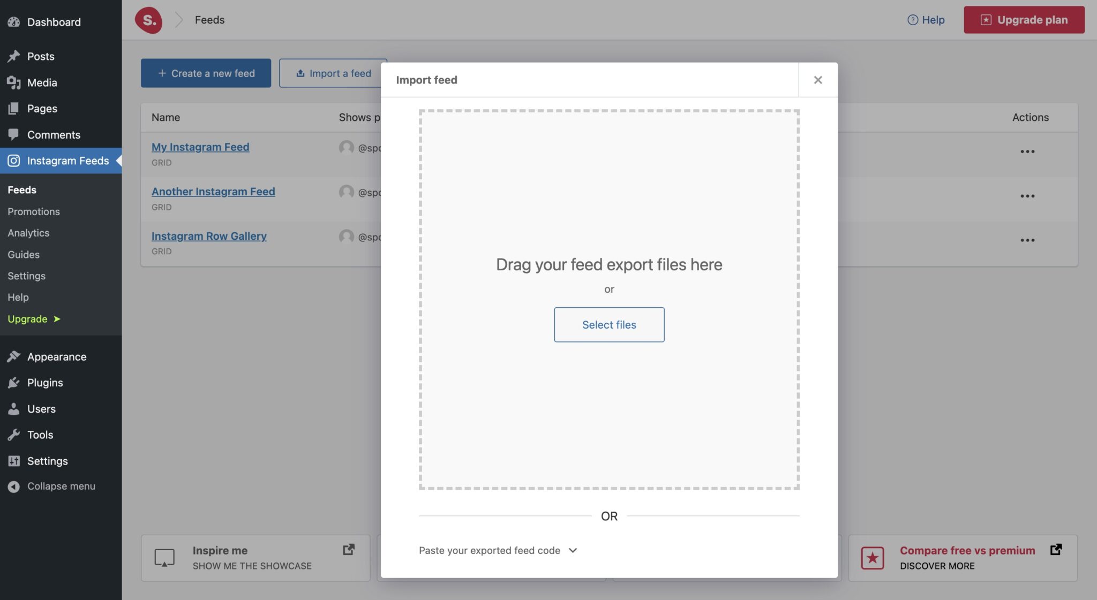Viewport: 1097px width, 600px height.
Task: Click the Pages menu label
Action: [42, 109]
